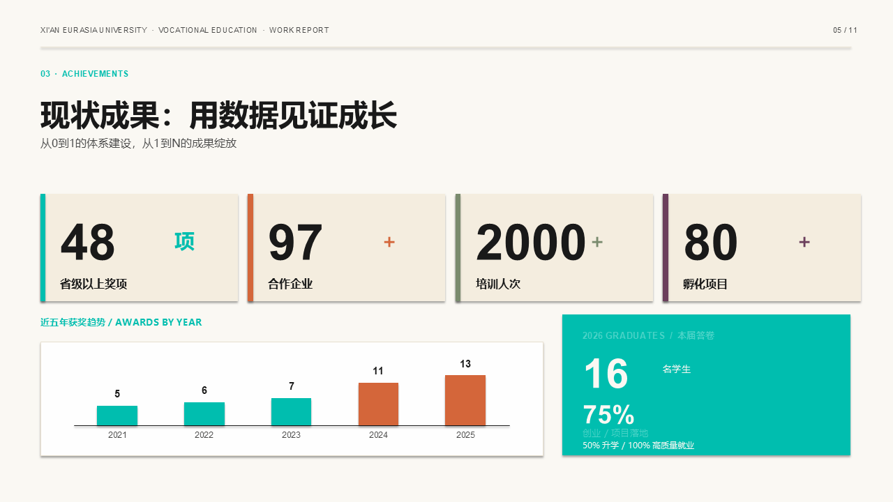The image size is (893, 502).
Task: Select the faded '创业 / 项目落地' text
Action: 615,433
